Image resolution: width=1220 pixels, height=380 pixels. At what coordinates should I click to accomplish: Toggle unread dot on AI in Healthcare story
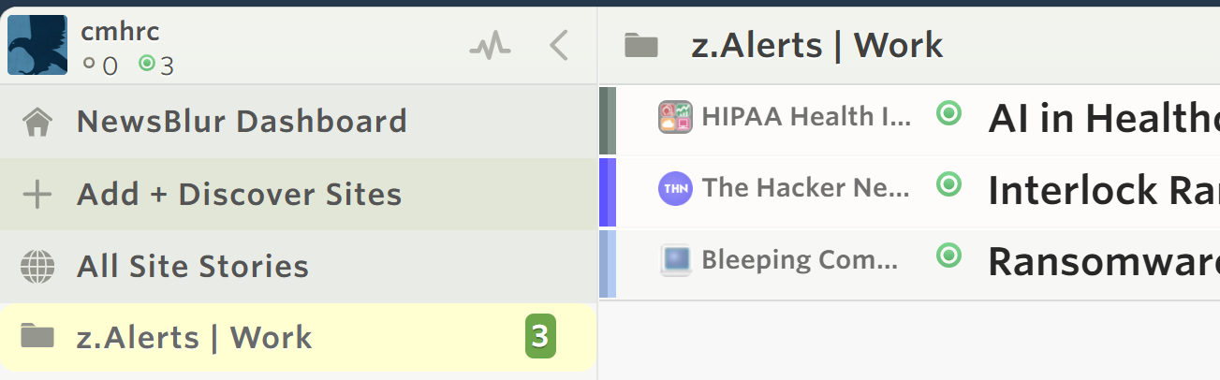949,114
